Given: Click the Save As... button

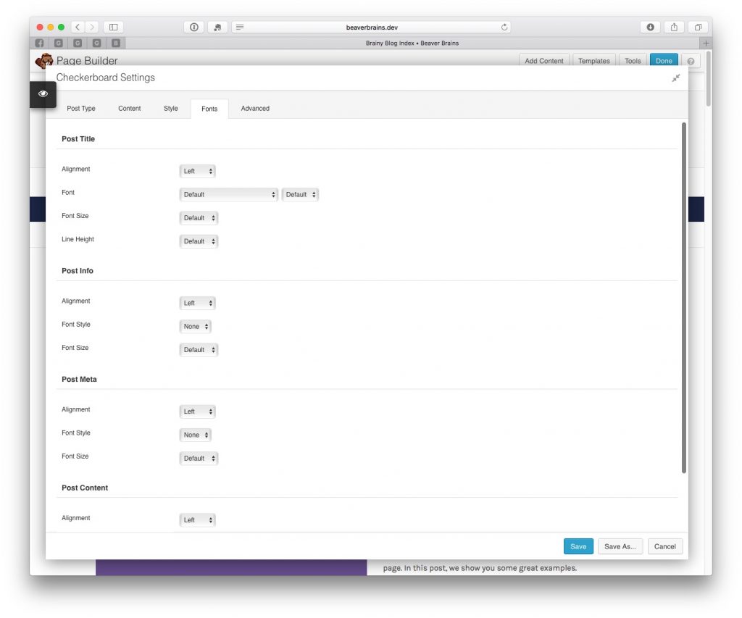Looking at the screenshot, I should tap(620, 546).
